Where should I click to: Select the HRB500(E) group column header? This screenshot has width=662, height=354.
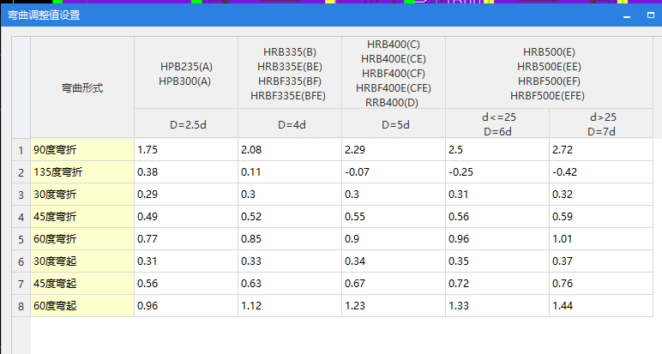(x=550, y=73)
